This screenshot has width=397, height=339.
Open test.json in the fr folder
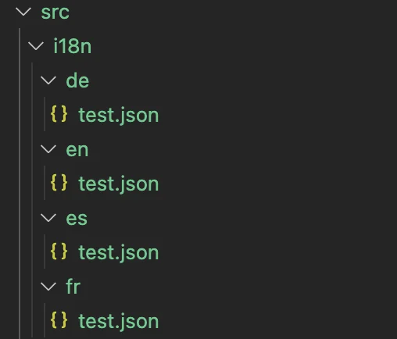(x=119, y=321)
